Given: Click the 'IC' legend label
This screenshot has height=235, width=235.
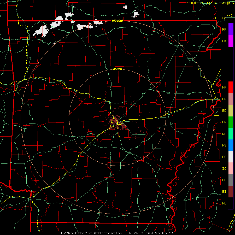Looking at the screenshot, I should (224, 169).
